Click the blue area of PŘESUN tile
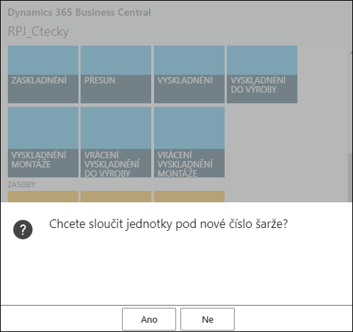Image resolution: width=353 pixels, height=332 pixels. (116, 61)
